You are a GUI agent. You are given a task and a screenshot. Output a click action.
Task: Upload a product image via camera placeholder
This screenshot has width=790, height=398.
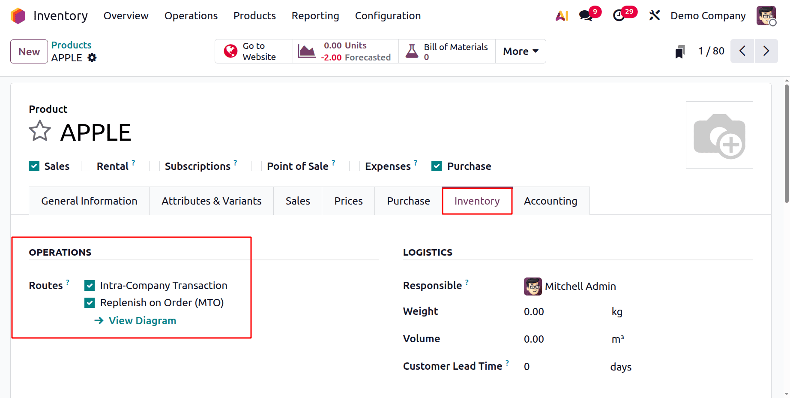719,135
